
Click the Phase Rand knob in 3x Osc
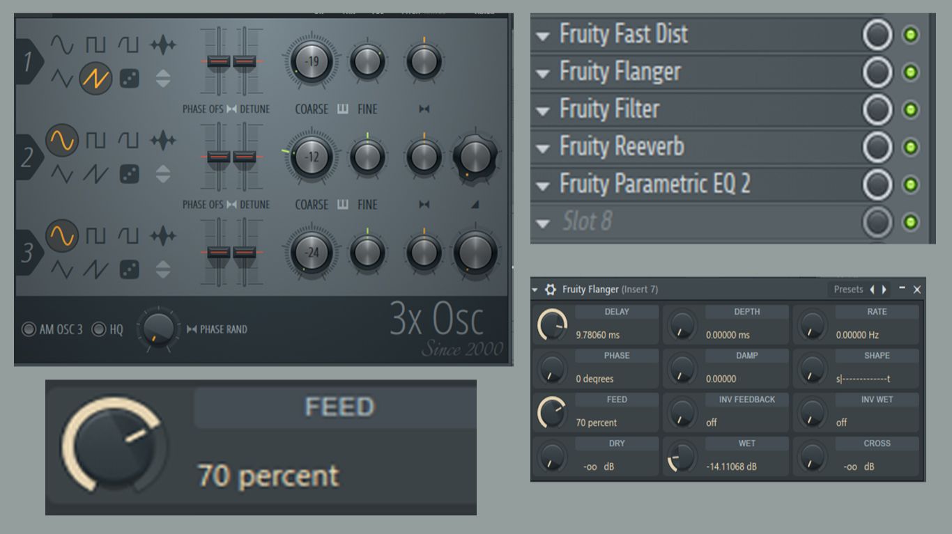(x=158, y=329)
